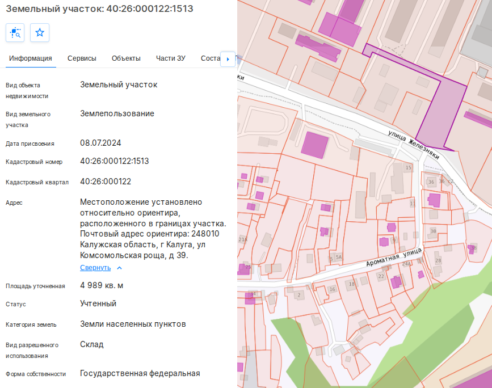Collapse the address via Свернуть link

click(x=95, y=268)
